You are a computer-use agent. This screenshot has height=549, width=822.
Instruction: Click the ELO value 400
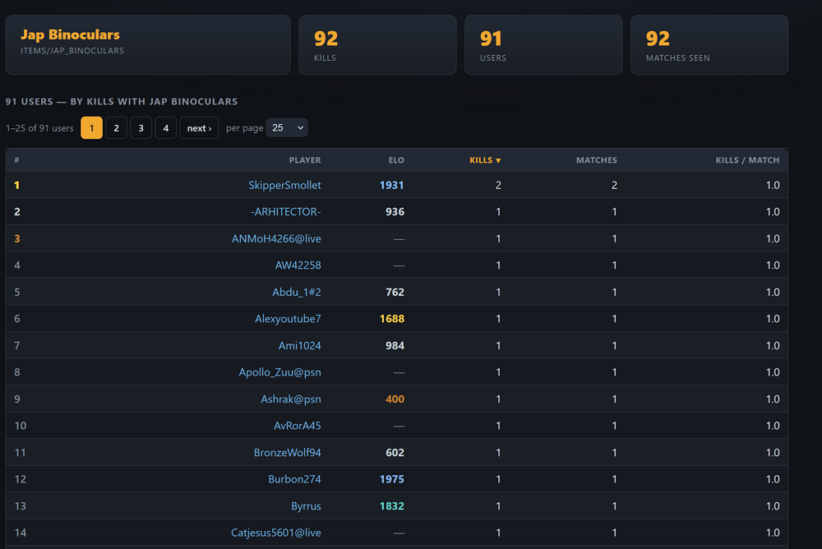point(395,399)
